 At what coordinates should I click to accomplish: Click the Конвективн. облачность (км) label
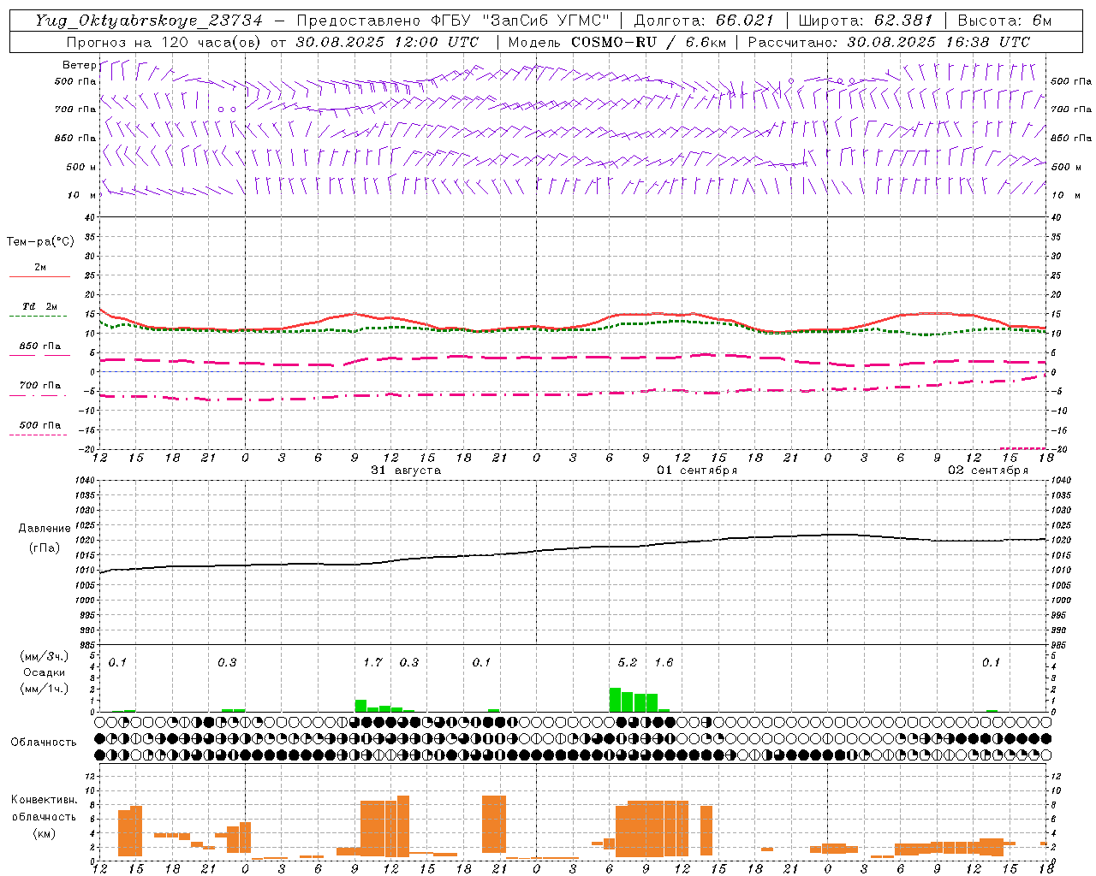[45, 817]
